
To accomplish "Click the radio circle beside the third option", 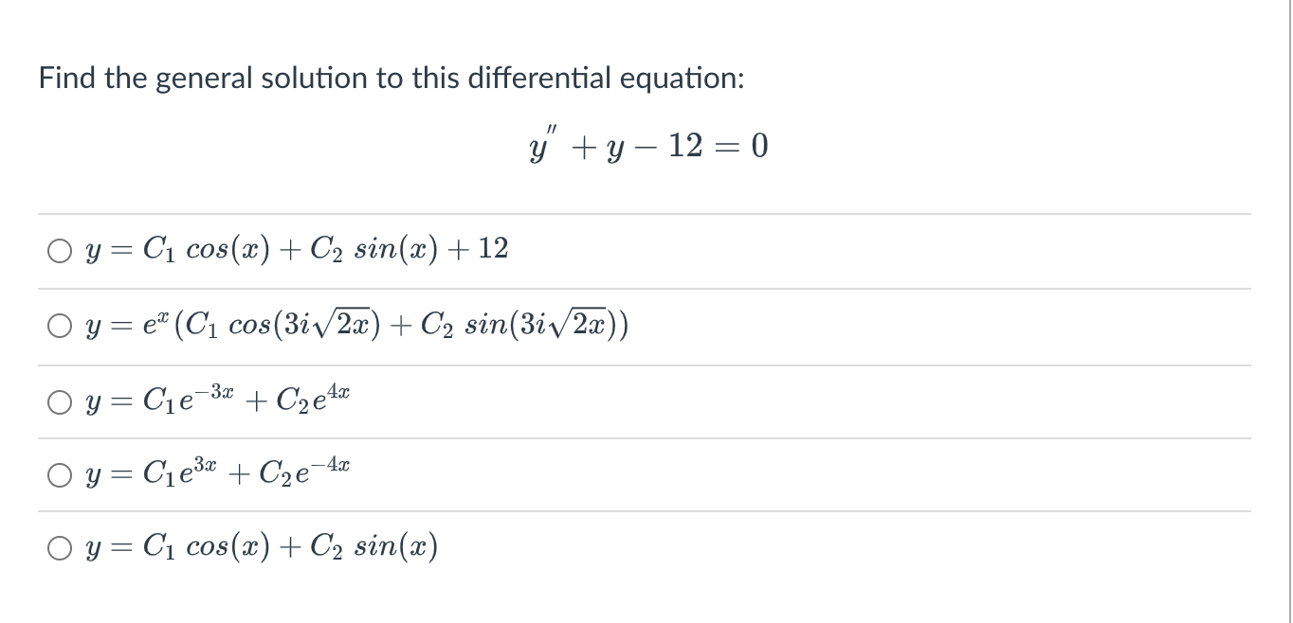I will pyautogui.click(x=59, y=400).
